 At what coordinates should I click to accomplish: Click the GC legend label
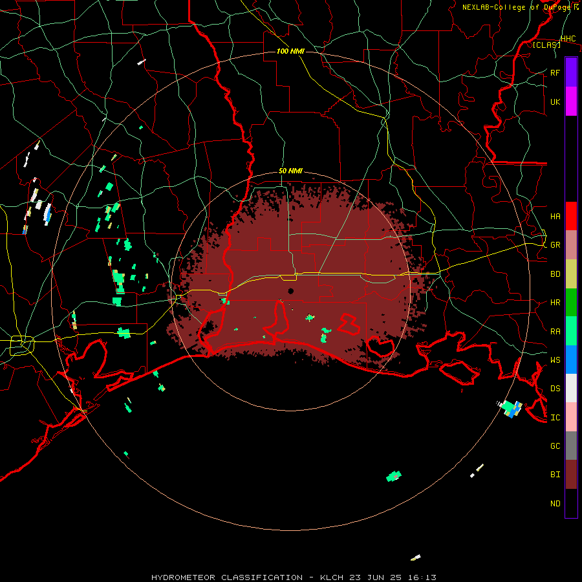(555, 446)
